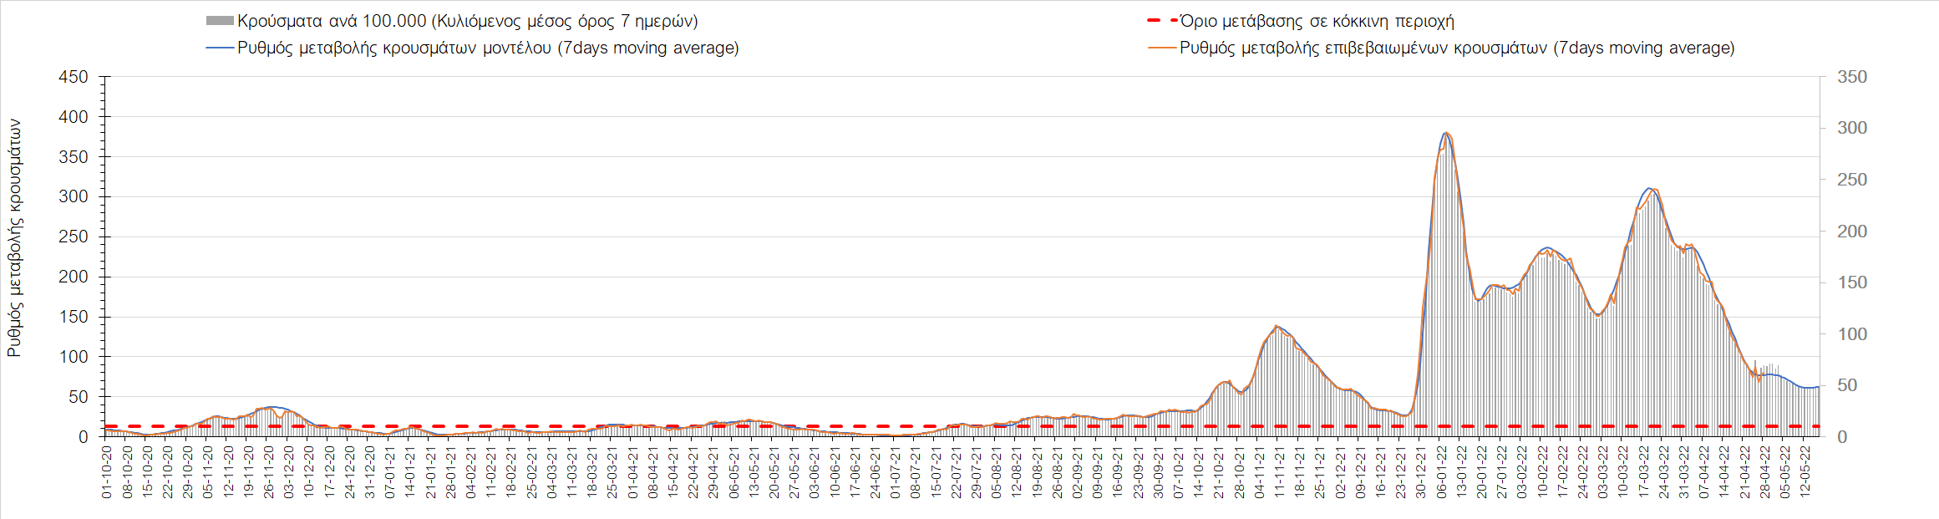The image size is (1939, 519).
Task: Click the red dashed line legend marker
Action: tap(1162, 22)
